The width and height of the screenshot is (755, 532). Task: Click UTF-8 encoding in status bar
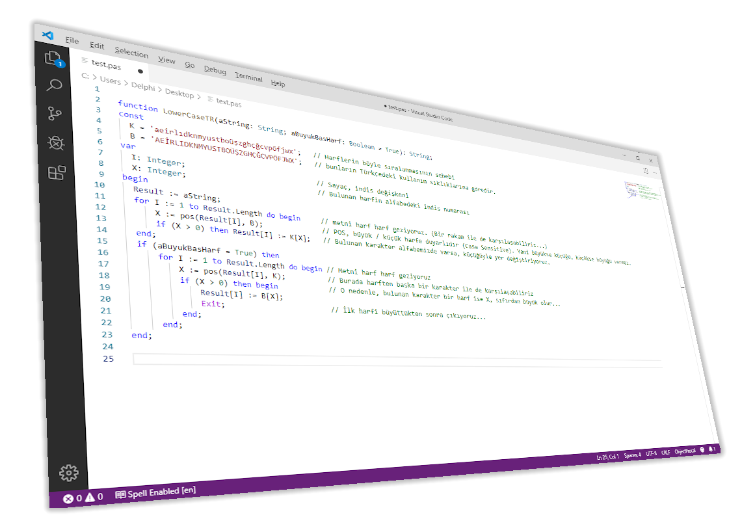651,453
